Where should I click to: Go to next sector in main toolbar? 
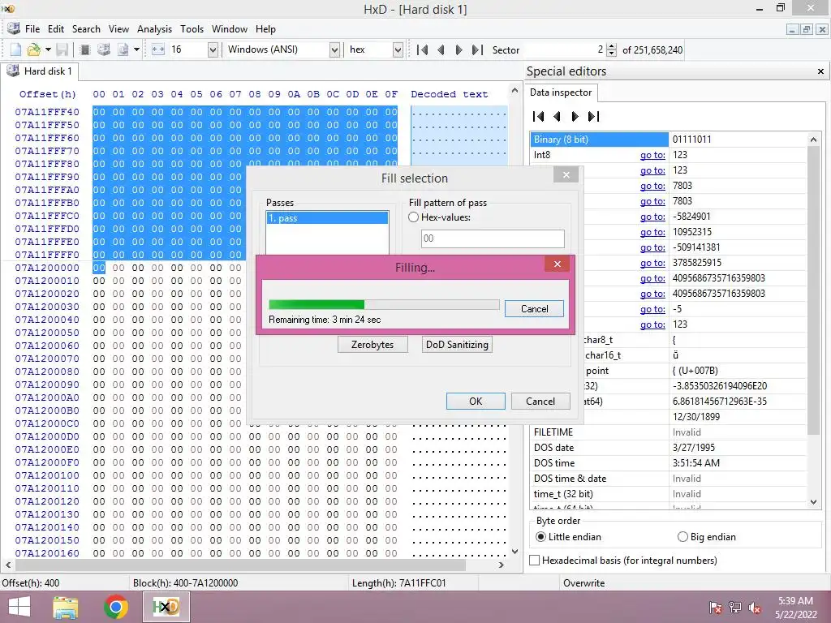(x=459, y=49)
